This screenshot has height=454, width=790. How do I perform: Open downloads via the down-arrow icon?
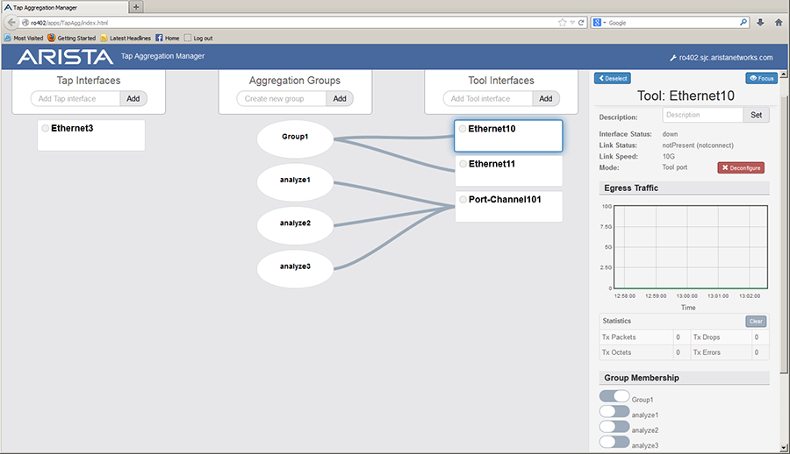[760, 23]
